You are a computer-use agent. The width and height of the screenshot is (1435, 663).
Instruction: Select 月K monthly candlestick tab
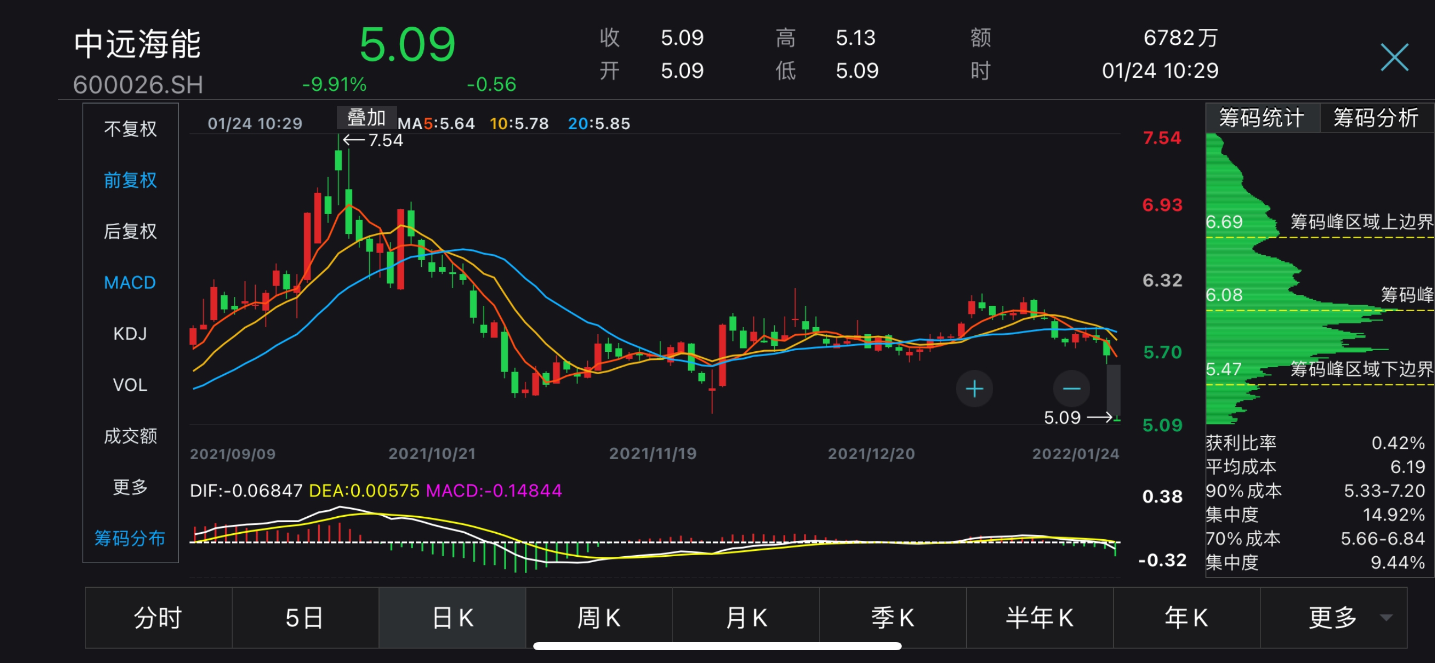point(746,617)
